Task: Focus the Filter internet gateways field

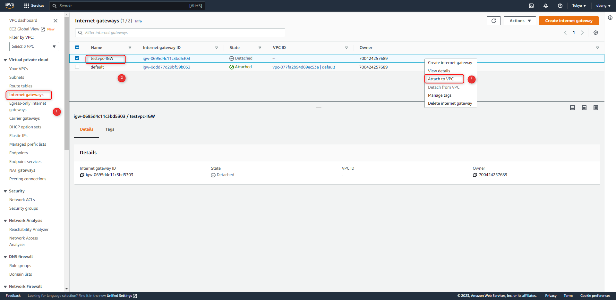Action: [180, 33]
